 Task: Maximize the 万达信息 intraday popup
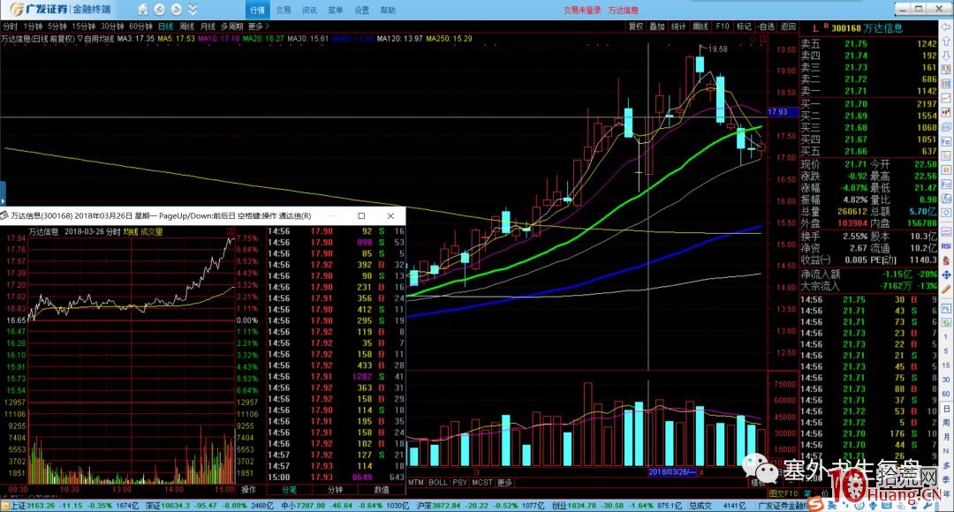click(x=361, y=216)
